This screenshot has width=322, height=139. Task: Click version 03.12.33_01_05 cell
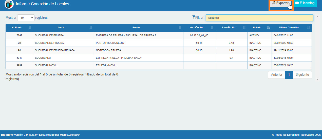pos(199,35)
